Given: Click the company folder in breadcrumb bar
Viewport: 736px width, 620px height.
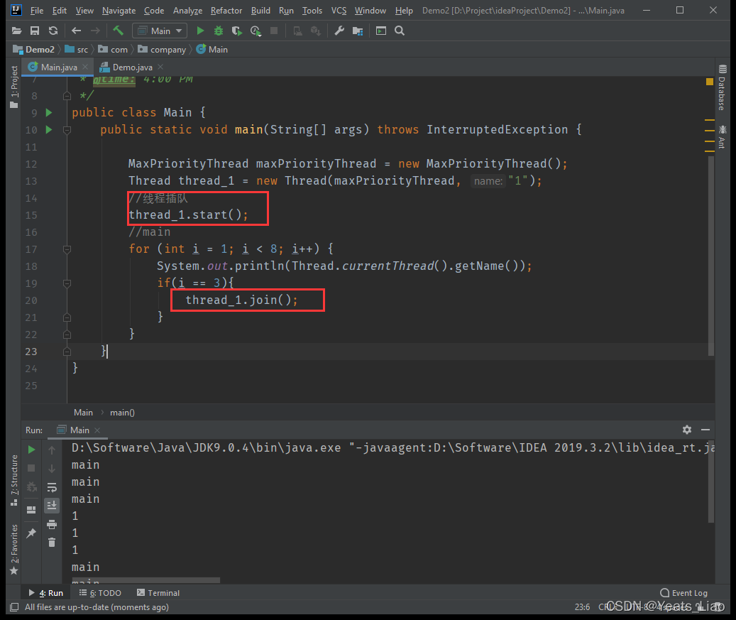Looking at the screenshot, I should pos(167,50).
